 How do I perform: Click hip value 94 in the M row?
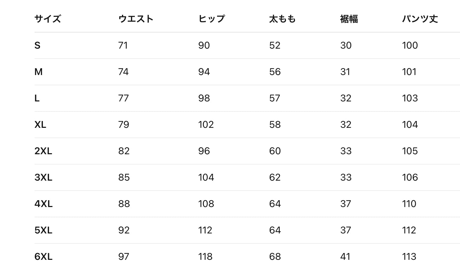pos(204,72)
